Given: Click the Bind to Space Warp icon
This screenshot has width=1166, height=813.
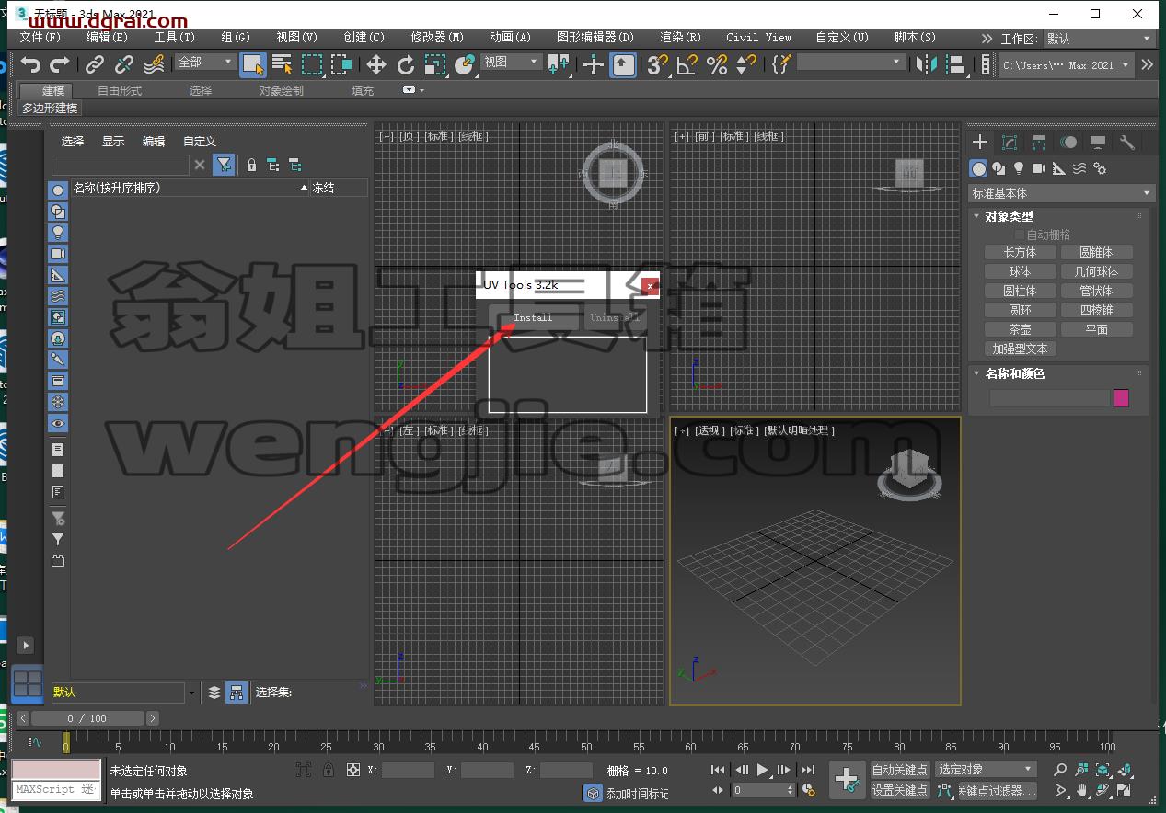Looking at the screenshot, I should [x=154, y=64].
